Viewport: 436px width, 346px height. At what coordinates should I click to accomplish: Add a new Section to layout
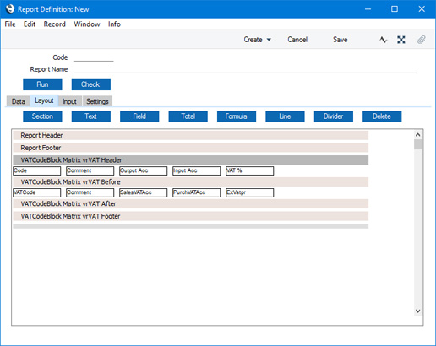tap(42, 116)
